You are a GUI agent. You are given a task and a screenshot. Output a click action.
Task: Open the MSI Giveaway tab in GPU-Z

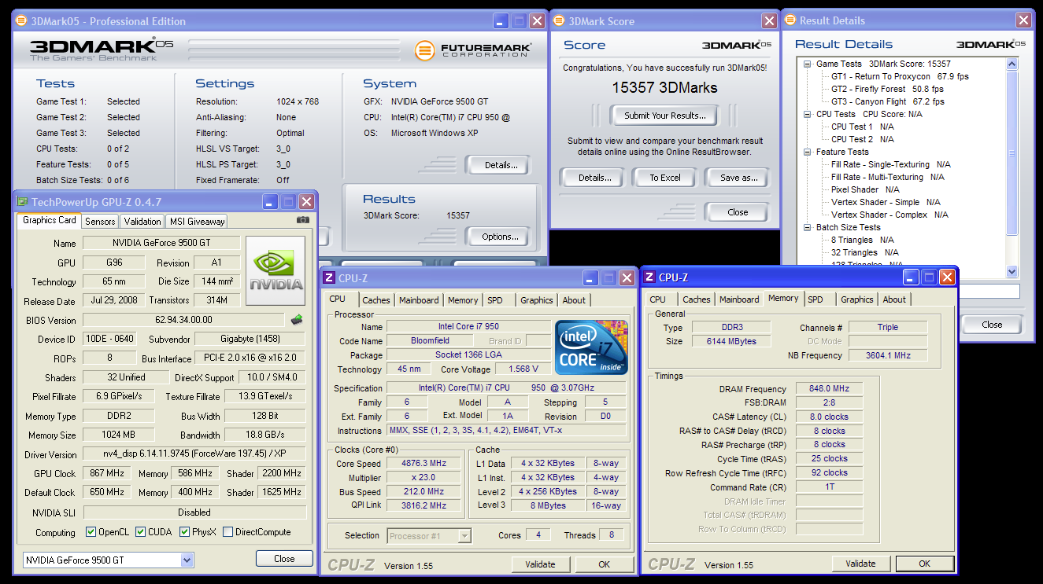[196, 222]
